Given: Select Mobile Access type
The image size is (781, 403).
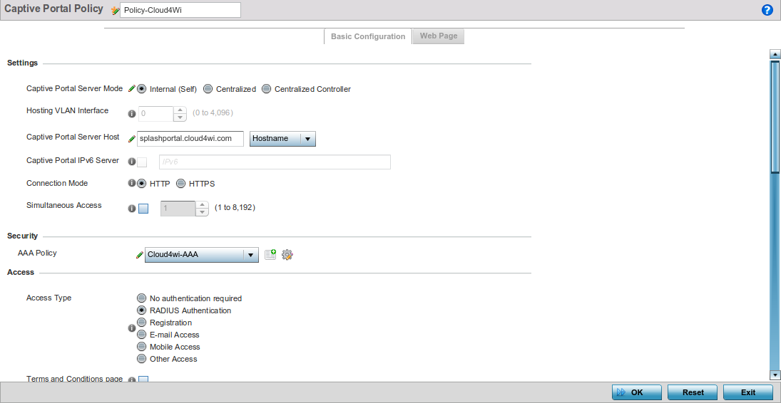Looking at the screenshot, I should pyautogui.click(x=141, y=347).
